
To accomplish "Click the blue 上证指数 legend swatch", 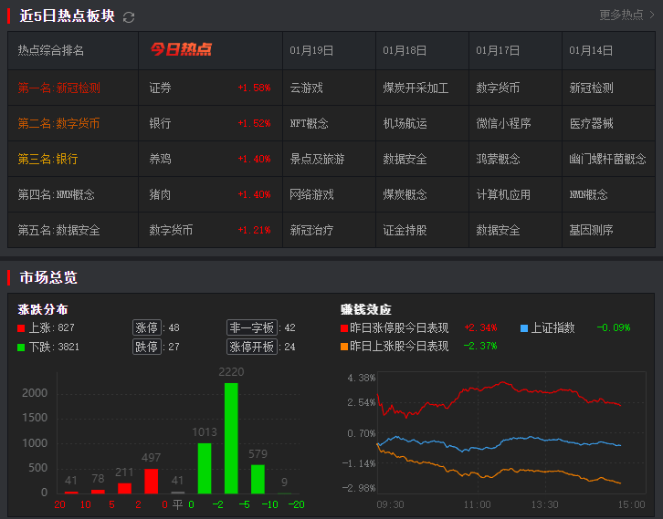I will click(x=524, y=328).
